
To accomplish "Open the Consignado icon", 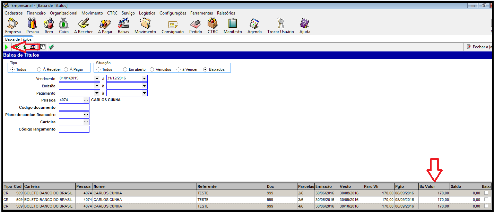I will click(172, 26).
